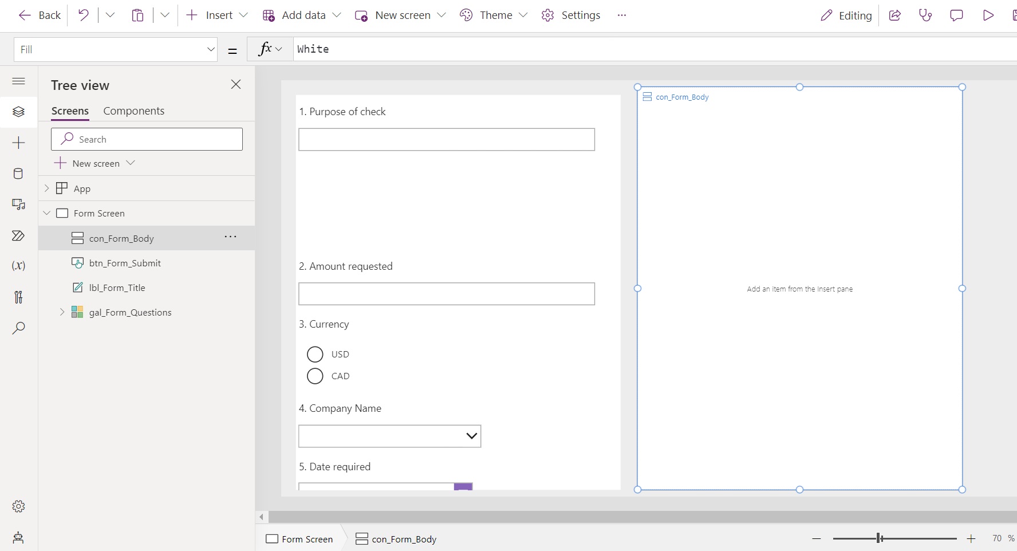Preview the app with the play icon

pyautogui.click(x=988, y=15)
